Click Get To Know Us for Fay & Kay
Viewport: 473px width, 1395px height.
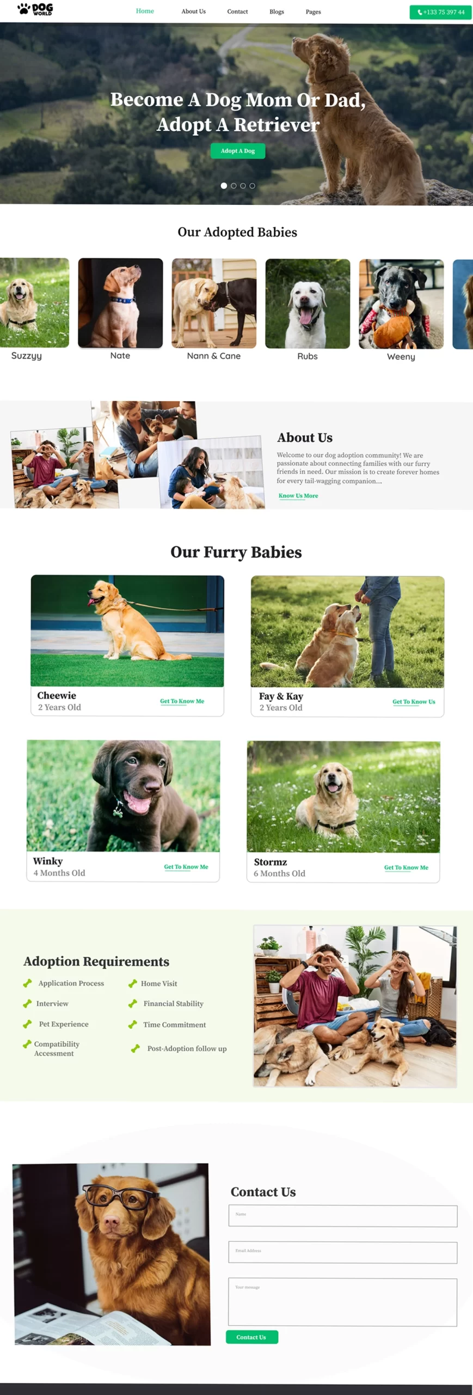[x=414, y=702]
